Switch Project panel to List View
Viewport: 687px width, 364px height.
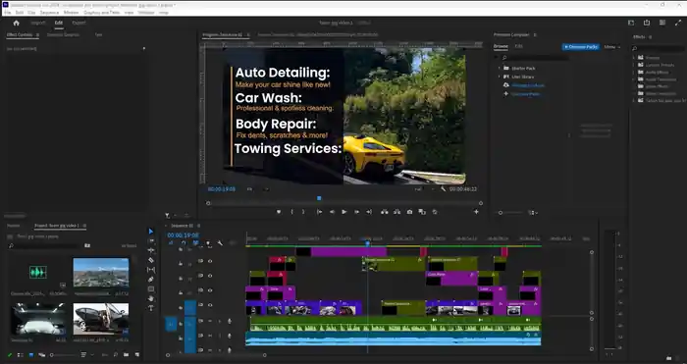tap(21, 355)
